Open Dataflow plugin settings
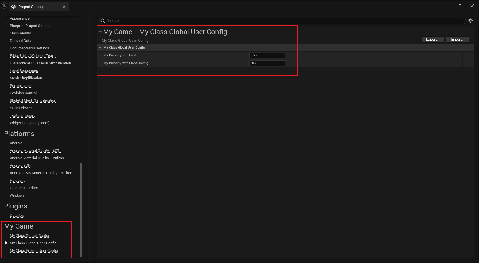479x263 pixels. click(17, 216)
